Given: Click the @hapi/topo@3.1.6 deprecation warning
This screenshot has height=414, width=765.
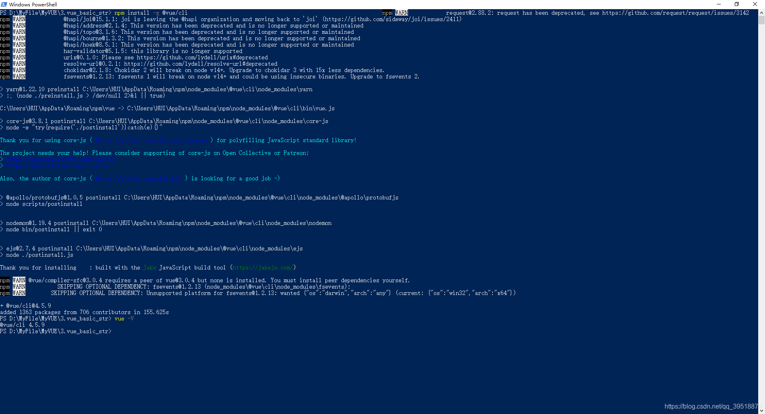Looking at the screenshot, I should point(177,32).
